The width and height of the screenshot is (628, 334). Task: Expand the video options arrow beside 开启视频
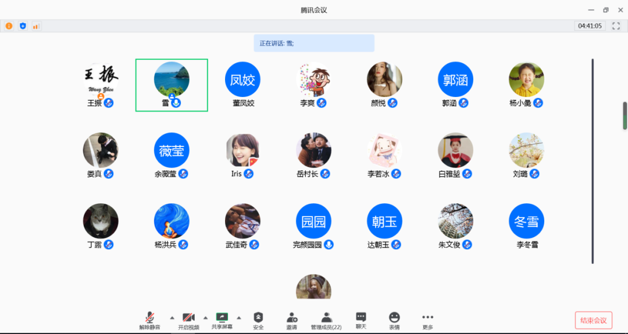point(205,318)
